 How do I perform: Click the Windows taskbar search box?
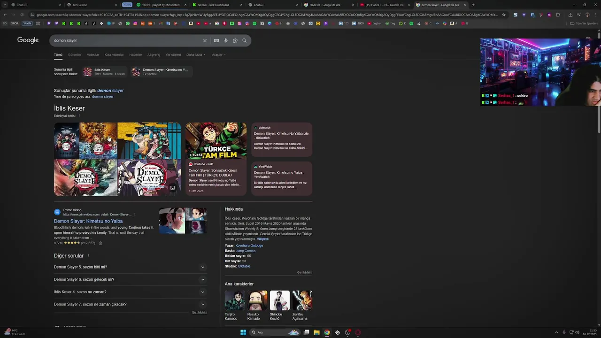tap(275, 332)
